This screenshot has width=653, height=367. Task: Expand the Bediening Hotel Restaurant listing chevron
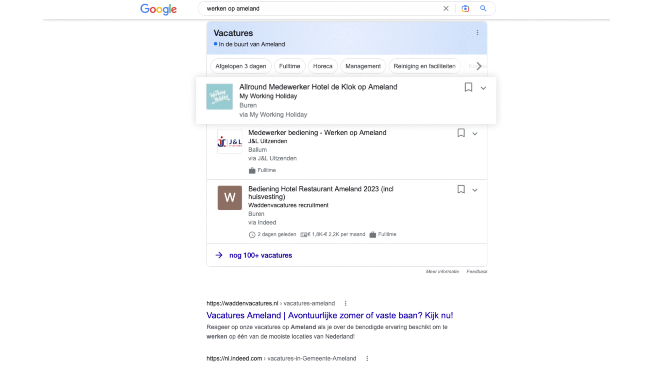[x=475, y=190]
